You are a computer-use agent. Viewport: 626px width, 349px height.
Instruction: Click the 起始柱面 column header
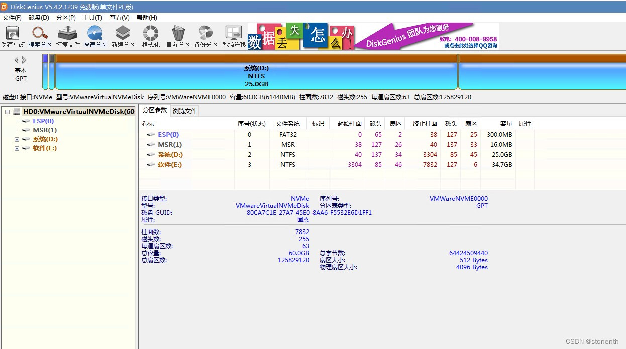pyautogui.click(x=347, y=124)
